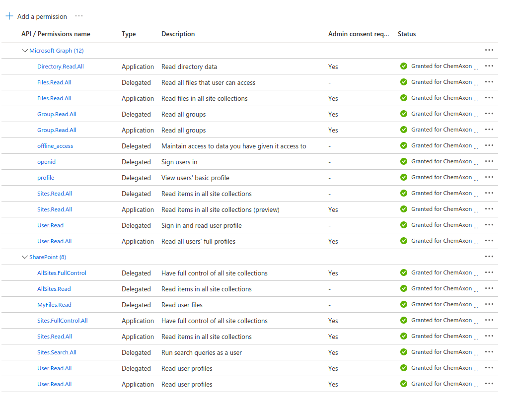Open the ellipsis menu beside Add a permission
Image resolution: width=516 pixels, height=405 pixels.
pyautogui.click(x=79, y=16)
